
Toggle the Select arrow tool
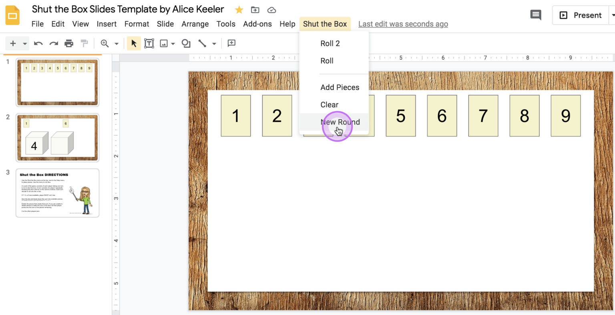(134, 43)
